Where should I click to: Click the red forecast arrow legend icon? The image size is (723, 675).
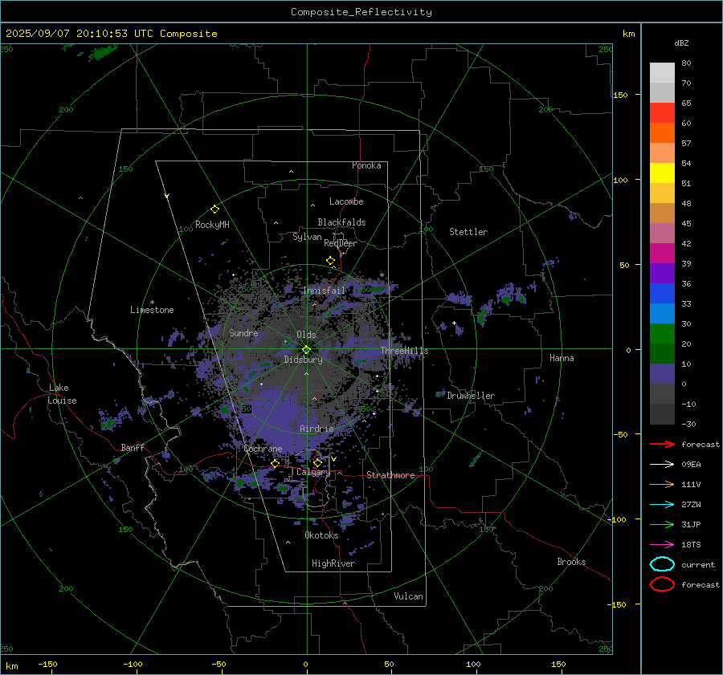662,444
